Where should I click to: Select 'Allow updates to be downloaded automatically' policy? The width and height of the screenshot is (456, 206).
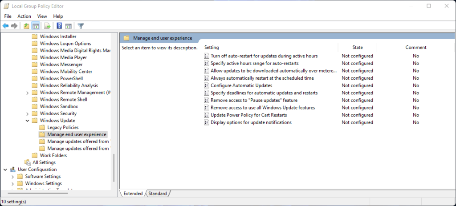point(274,71)
